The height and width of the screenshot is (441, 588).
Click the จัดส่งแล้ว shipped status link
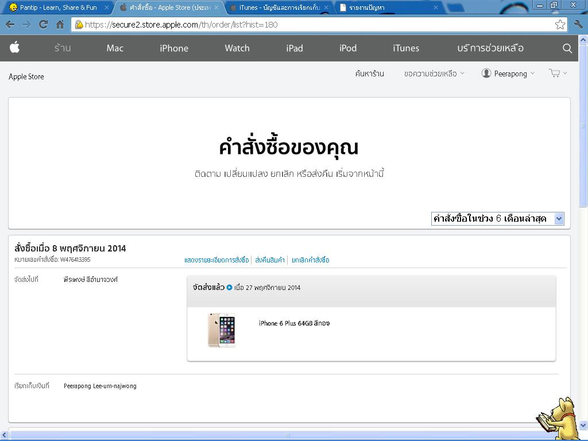point(208,287)
